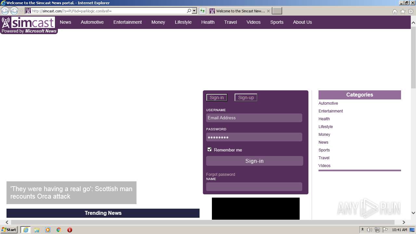Screen dimensions: 416x234
Task: Open the Scottish man Orca attack headline
Action: [x=71, y=192]
